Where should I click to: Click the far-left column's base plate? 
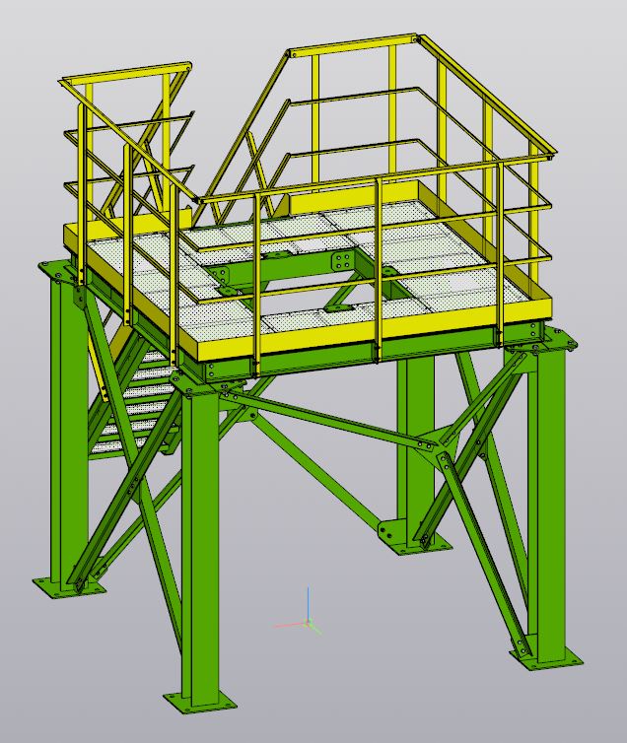pos(68,587)
